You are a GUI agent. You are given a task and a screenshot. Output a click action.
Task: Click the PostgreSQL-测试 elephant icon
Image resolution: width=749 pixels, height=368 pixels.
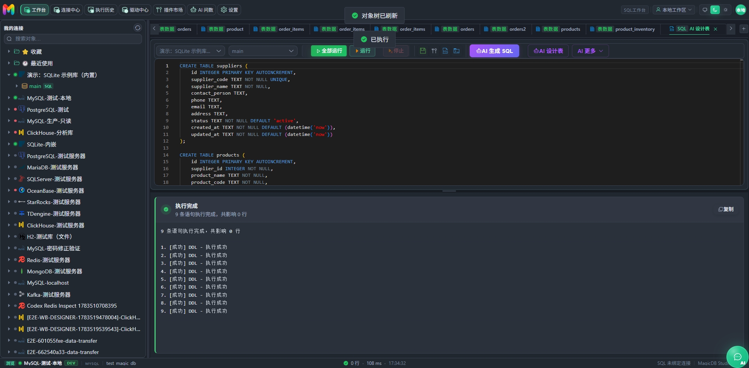click(x=22, y=109)
